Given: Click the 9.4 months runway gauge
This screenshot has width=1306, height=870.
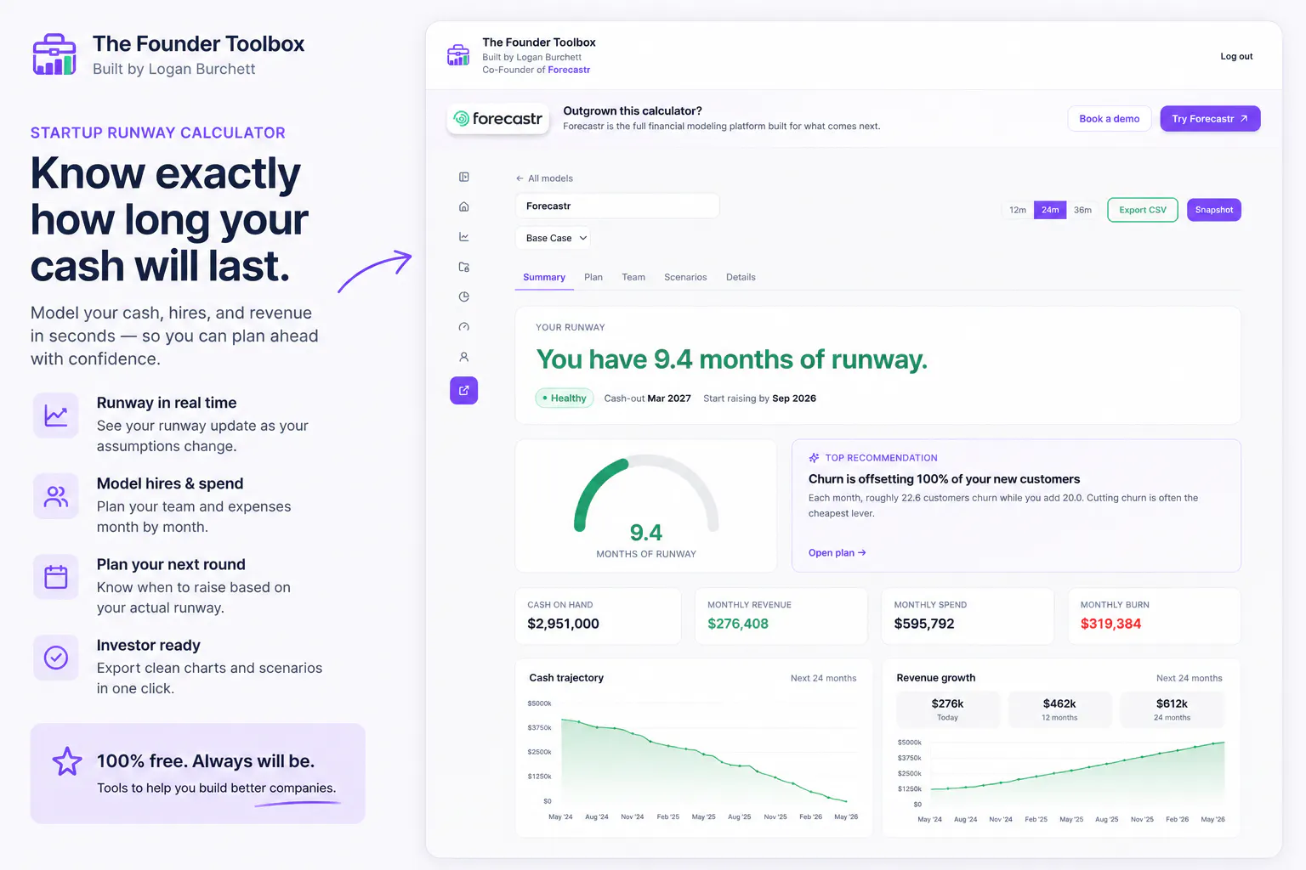Looking at the screenshot, I should tap(646, 506).
